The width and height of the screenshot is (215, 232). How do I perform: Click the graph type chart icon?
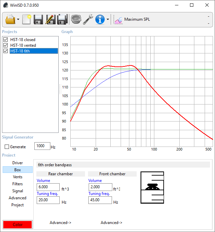(118, 20)
